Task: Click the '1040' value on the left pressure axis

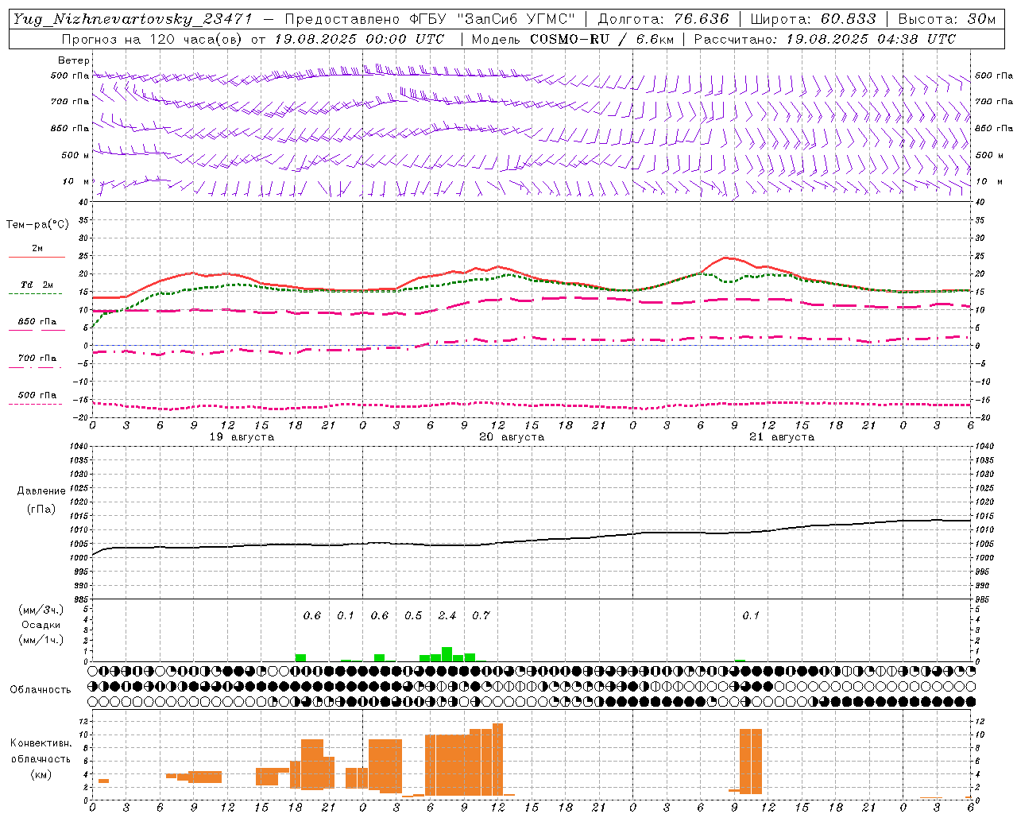Action: point(77,446)
